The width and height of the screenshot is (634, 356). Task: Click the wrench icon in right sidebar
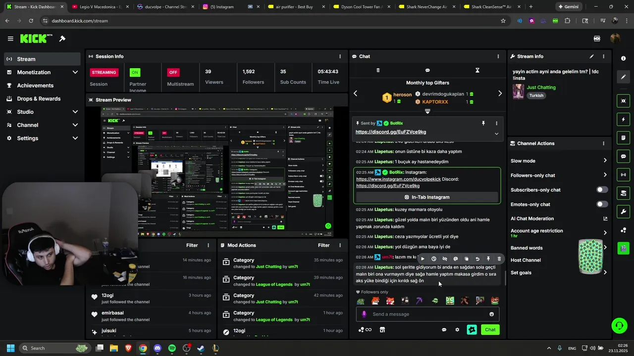(623, 212)
